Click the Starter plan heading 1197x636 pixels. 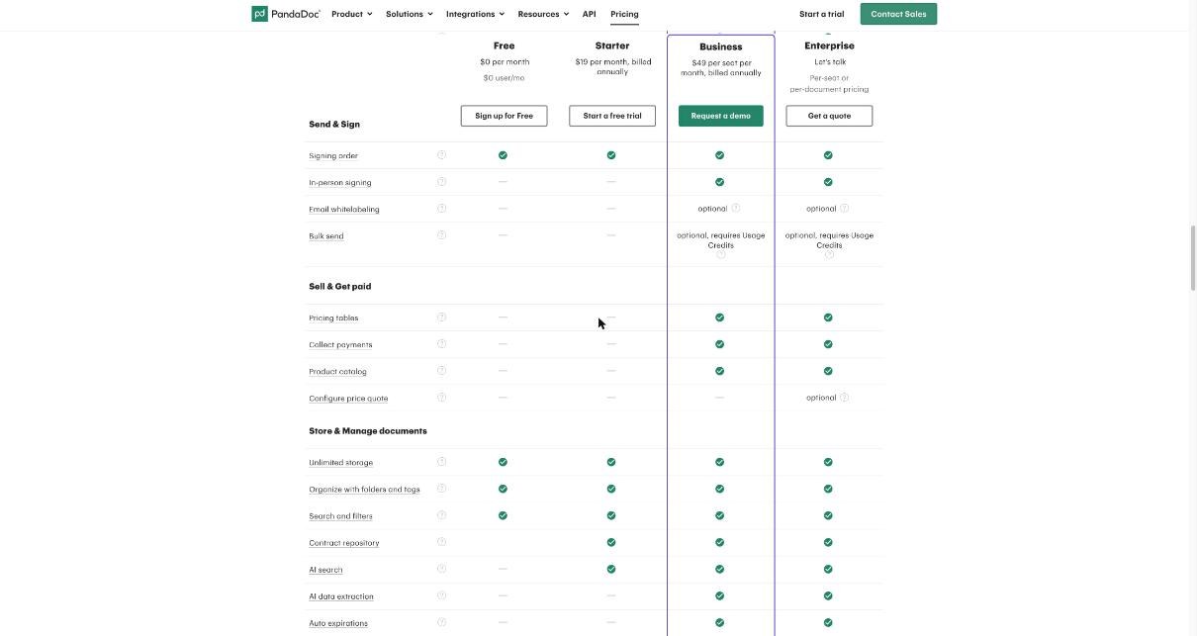612,45
